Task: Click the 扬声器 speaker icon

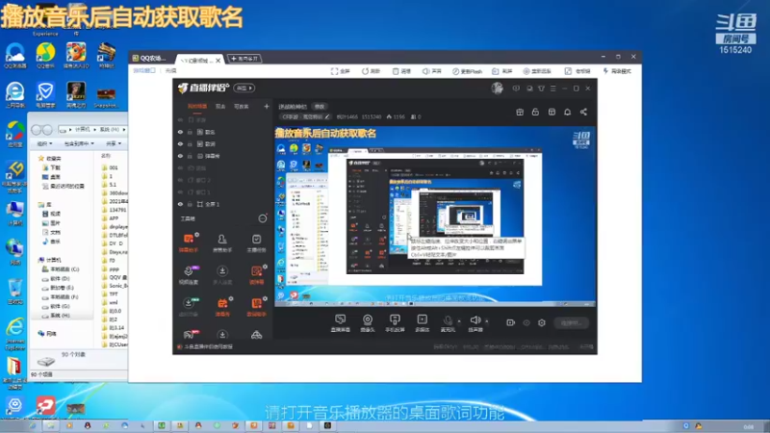Action: [x=475, y=323]
